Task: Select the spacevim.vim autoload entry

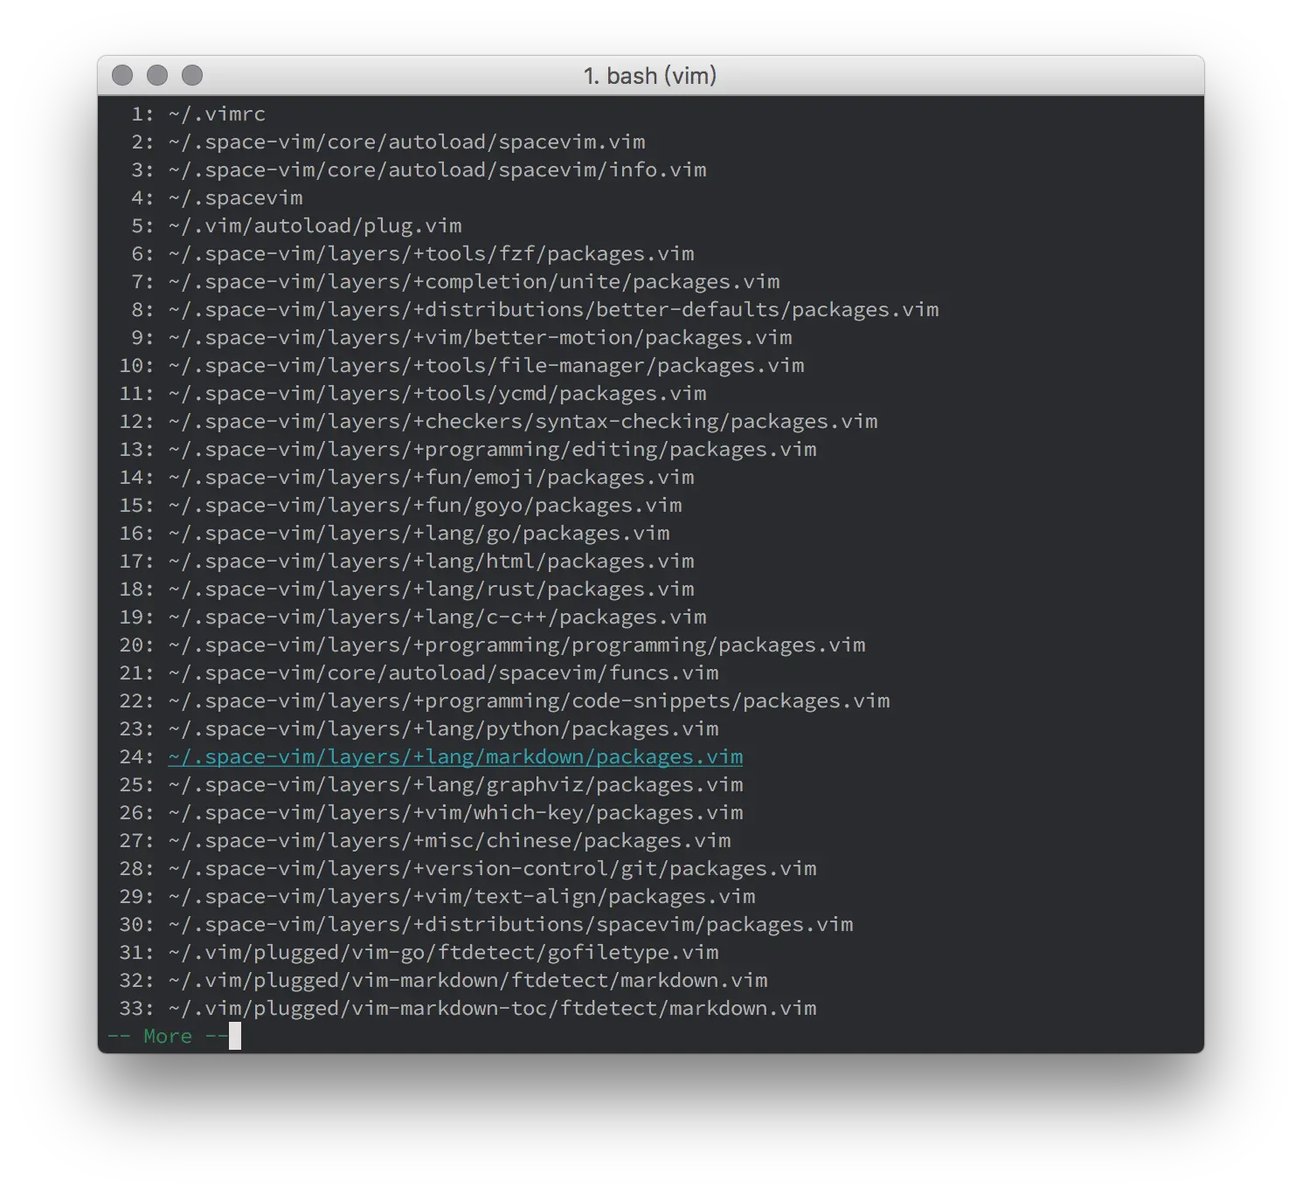Action: click(406, 141)
